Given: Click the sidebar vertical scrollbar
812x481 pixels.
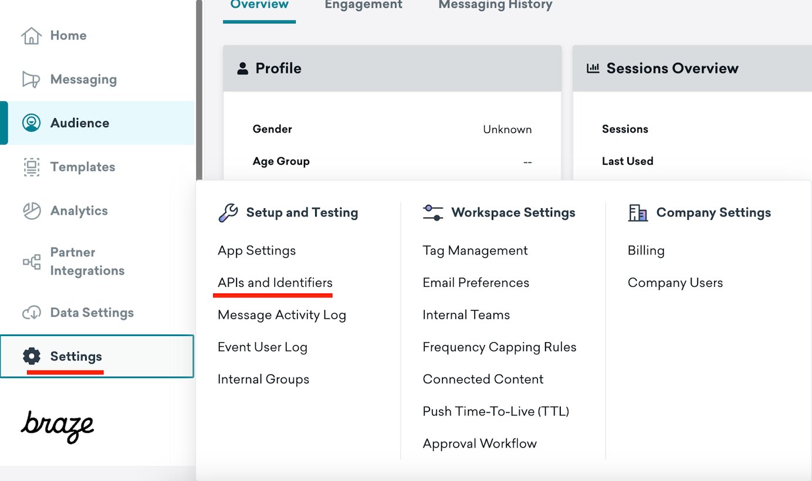Looking at the screenshot, I should pos(199,88).
